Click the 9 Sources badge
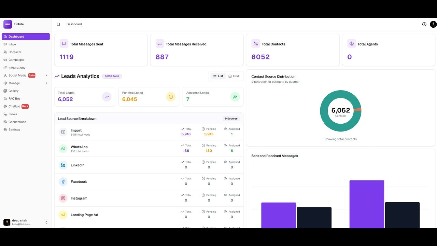The height and width of the screenshot is (246, 437). point(232,119)
